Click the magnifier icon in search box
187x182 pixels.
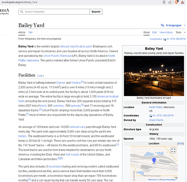(x=22, y=12)
